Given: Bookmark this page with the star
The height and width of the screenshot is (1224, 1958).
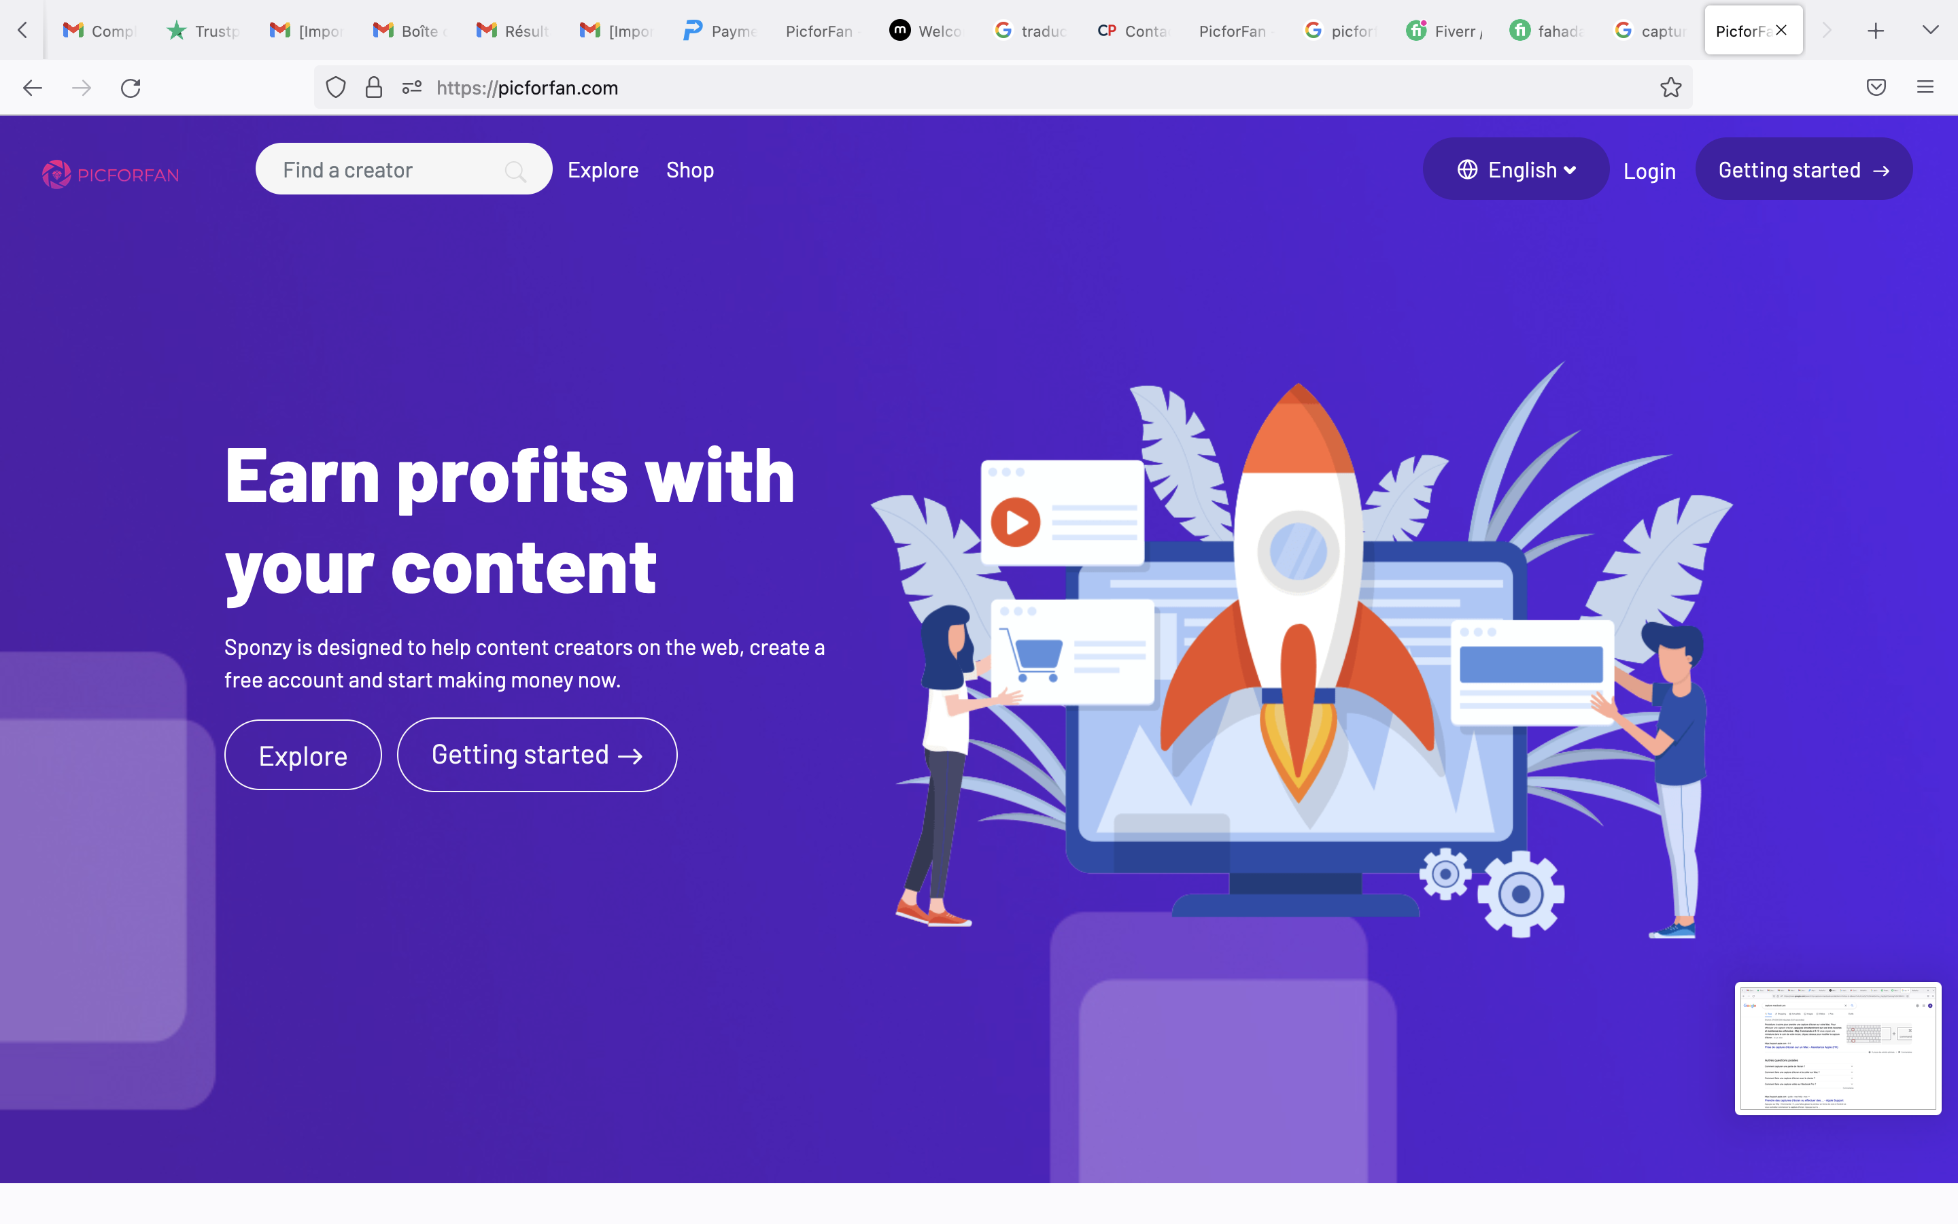Looking at the screenshot, I should pos(1670,88).
